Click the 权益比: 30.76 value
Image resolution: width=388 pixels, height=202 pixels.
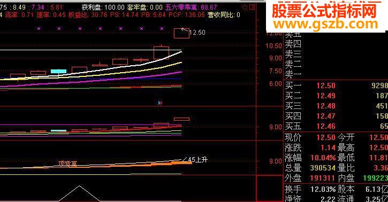(x=88, y=15)
